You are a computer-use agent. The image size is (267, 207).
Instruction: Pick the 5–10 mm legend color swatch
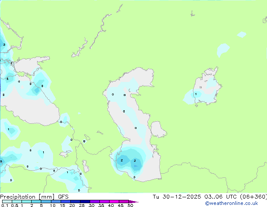pyautogui.click(x=46, y=202)
